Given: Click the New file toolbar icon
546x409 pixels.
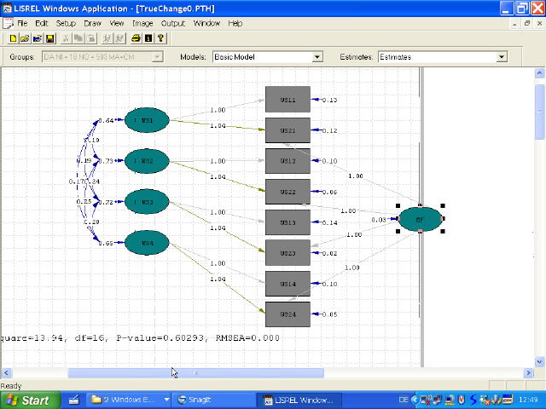Looking at the screenshot, I should tap(14, 38).
